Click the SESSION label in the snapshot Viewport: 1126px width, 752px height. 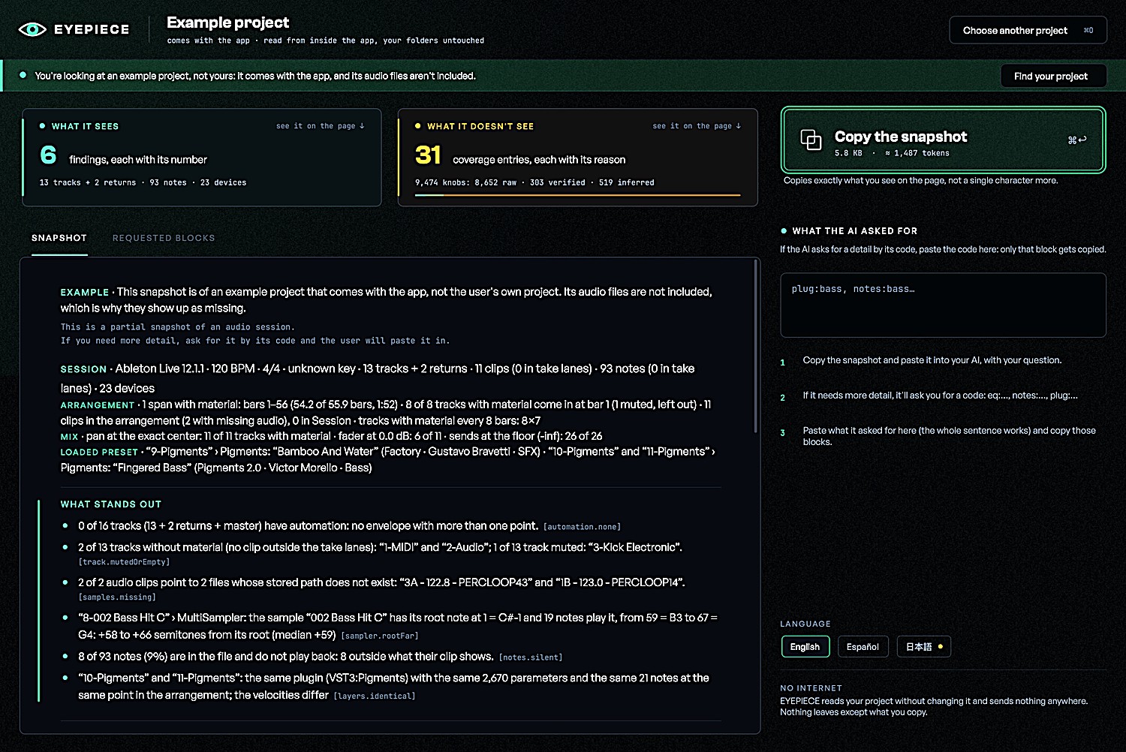(83, 369)
